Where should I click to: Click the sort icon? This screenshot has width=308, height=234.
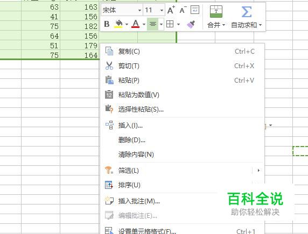[109, 185]
